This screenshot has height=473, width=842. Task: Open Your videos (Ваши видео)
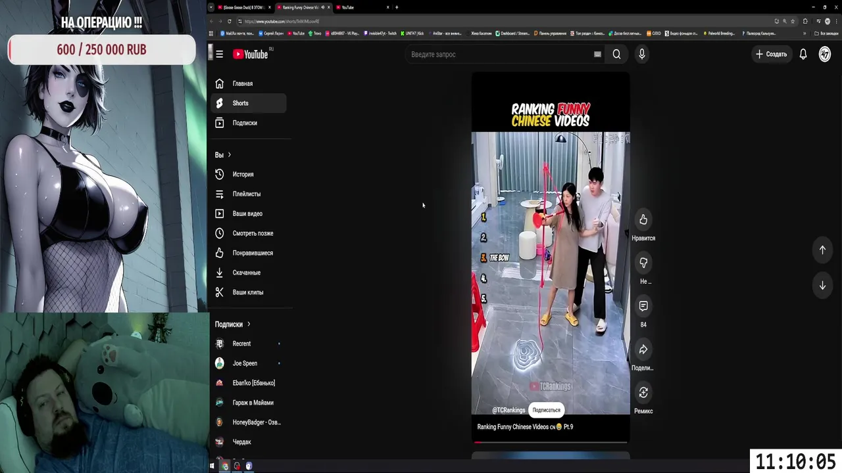[249, 214]
